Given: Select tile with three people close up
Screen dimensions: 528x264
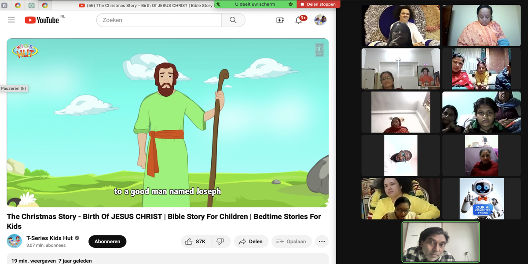Looking at the screenshot, I should tap(481, 112).
